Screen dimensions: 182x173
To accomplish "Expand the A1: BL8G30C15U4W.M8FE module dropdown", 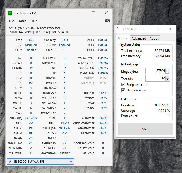I will [x=40, y=162].
